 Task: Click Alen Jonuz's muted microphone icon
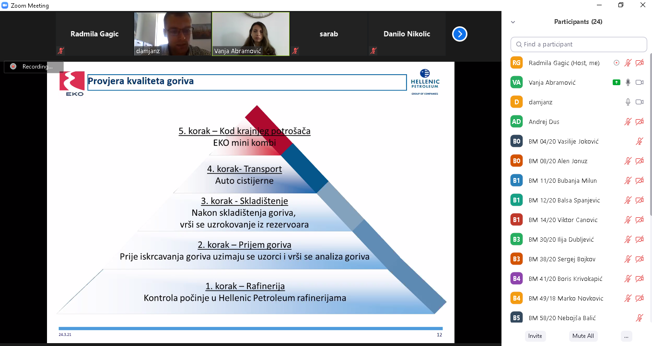[628, 161]
